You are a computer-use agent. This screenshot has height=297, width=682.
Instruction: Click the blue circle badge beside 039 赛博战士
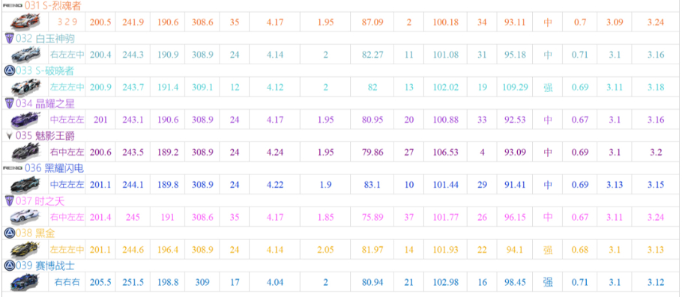pyautogui.click(x=9, y=266)
